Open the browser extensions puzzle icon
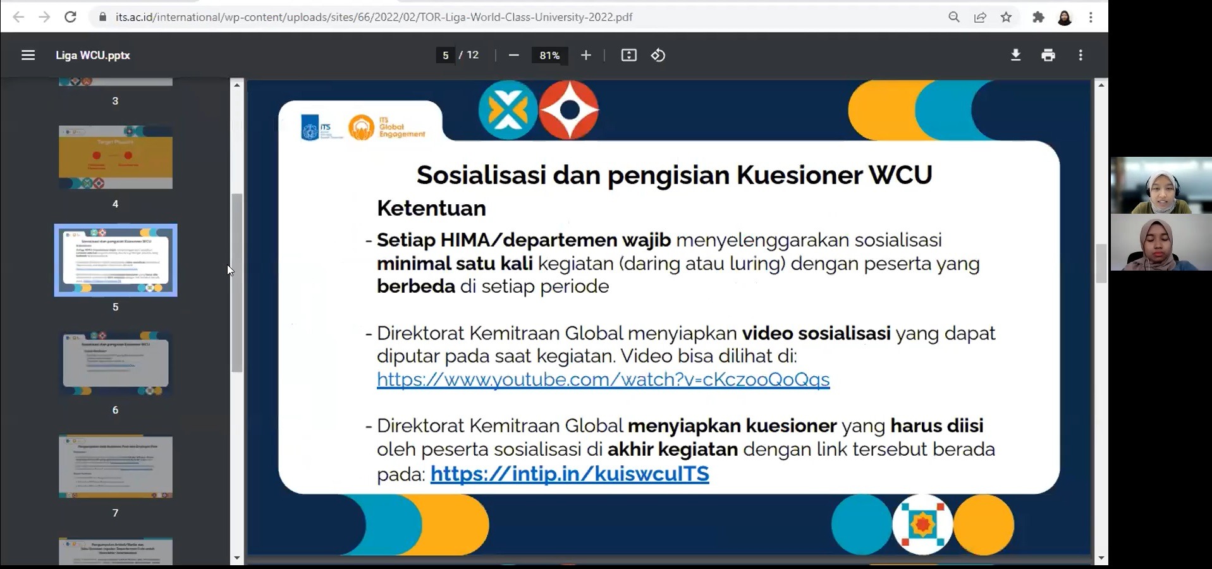This screenshot has width=1212, height=569. tap(1038, 17)
